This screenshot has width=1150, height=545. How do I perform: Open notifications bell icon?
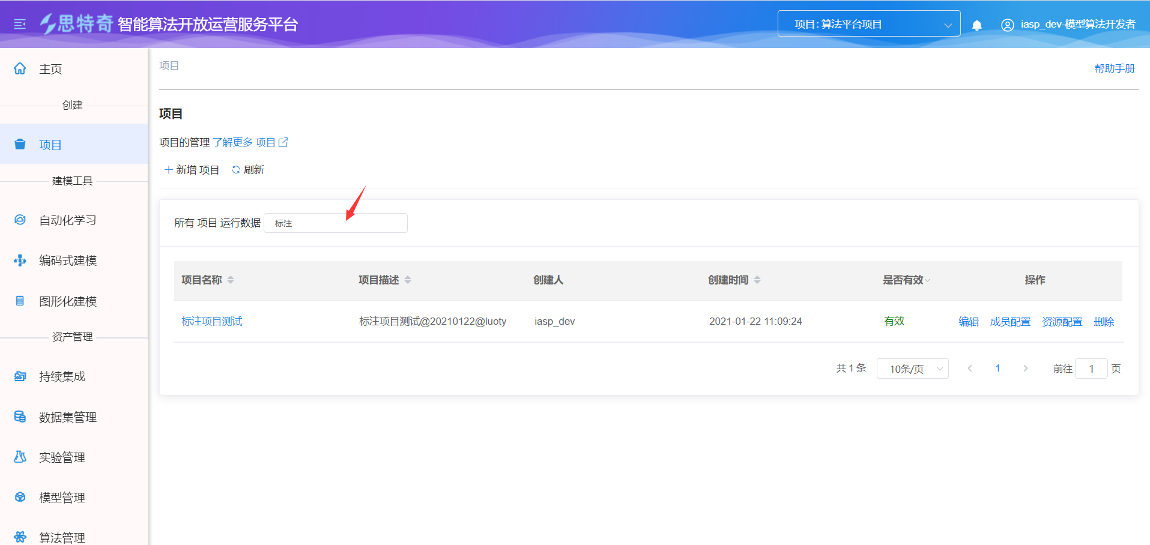click(977, 25)
